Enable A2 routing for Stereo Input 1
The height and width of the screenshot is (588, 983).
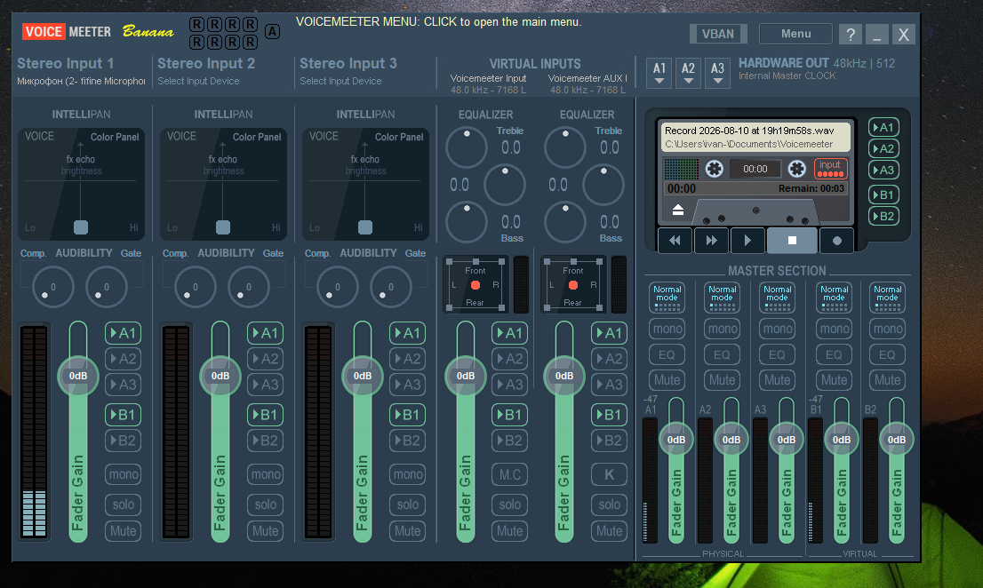(x=123, y=359)
